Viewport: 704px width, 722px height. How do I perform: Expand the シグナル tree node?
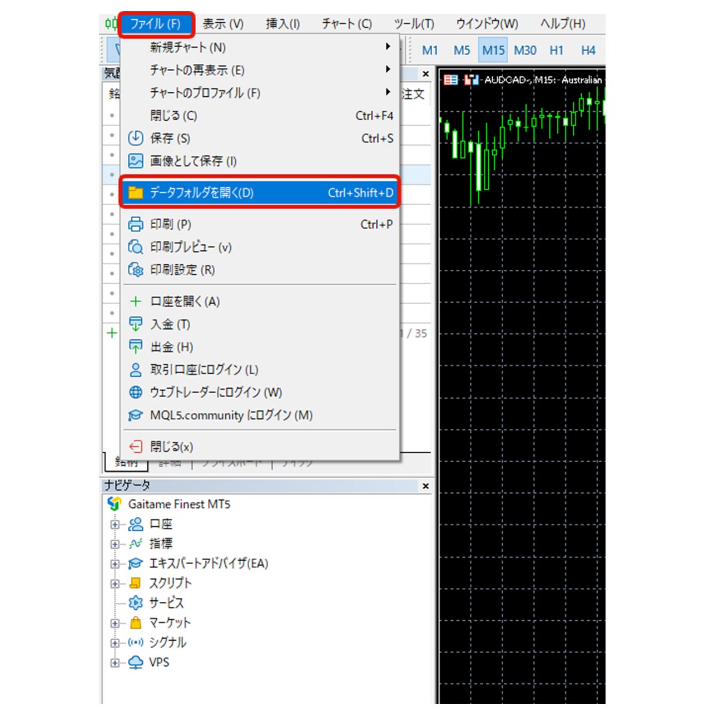(x=115, y=643)
